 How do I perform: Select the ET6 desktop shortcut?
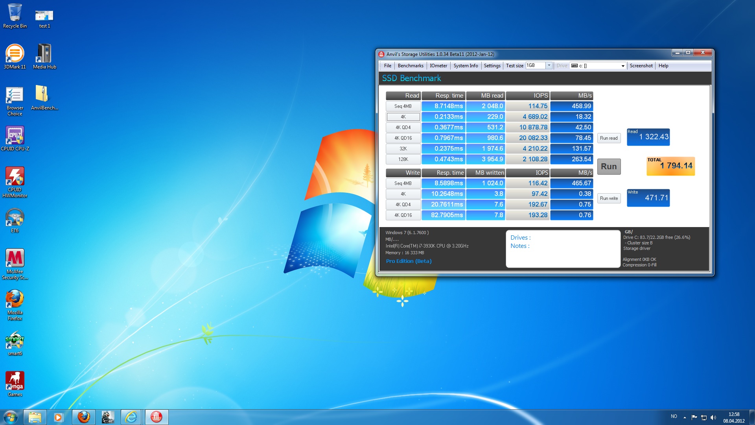tap(15, 221)
